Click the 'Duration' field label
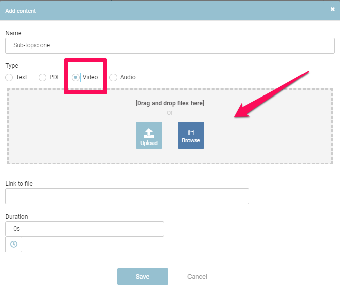The height and width of the screenshot is (287, 340). pyautogui.click(x=17, y=216)
